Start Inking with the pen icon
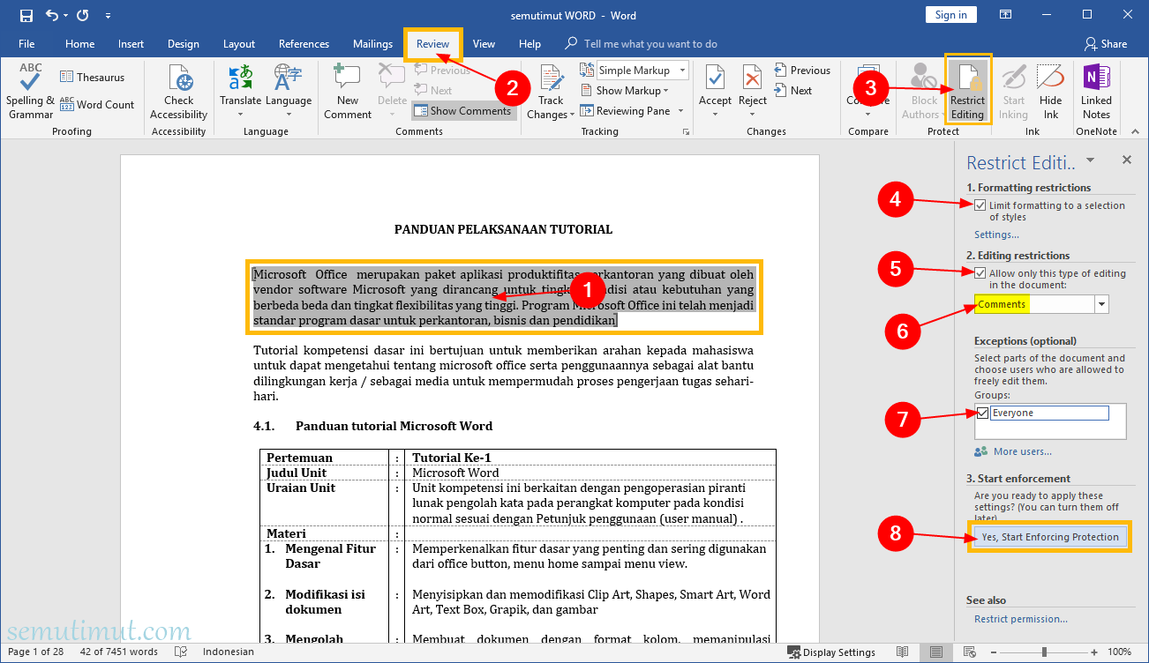 tap(1013, 91)
